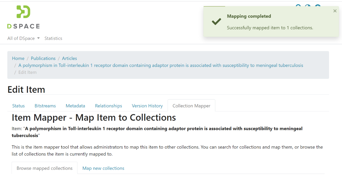The image size is (342, 176).
Task: Dismiss the Mapping completed notification
Action: pos(335,11)
